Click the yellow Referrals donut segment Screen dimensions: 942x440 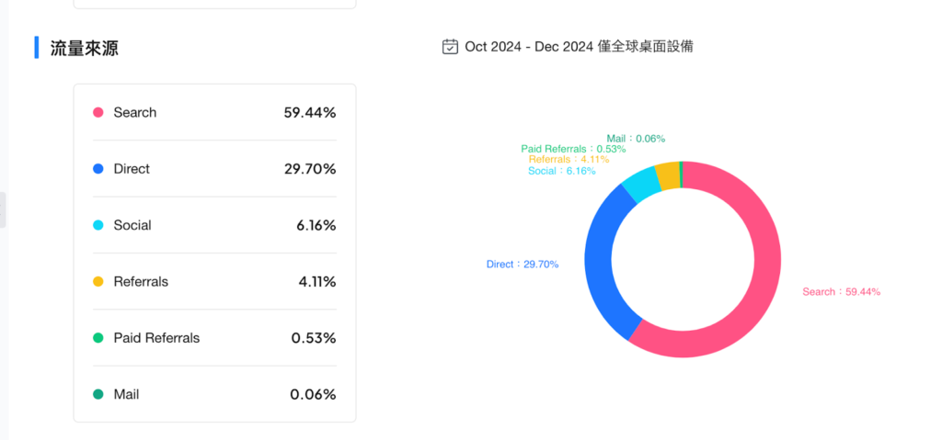click(x=668, y=175)
